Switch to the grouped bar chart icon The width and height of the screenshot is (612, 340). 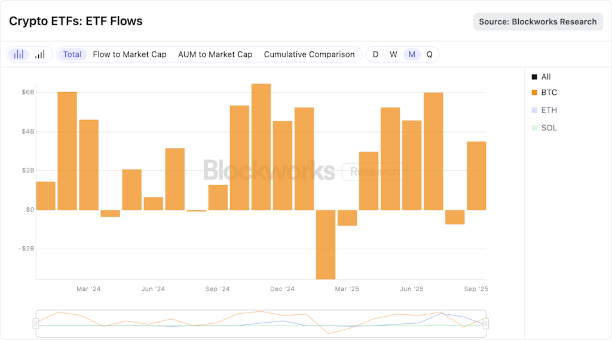[19, 54]
